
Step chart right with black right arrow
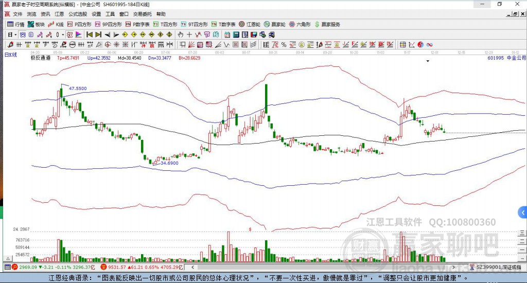[x=116, y=34]
